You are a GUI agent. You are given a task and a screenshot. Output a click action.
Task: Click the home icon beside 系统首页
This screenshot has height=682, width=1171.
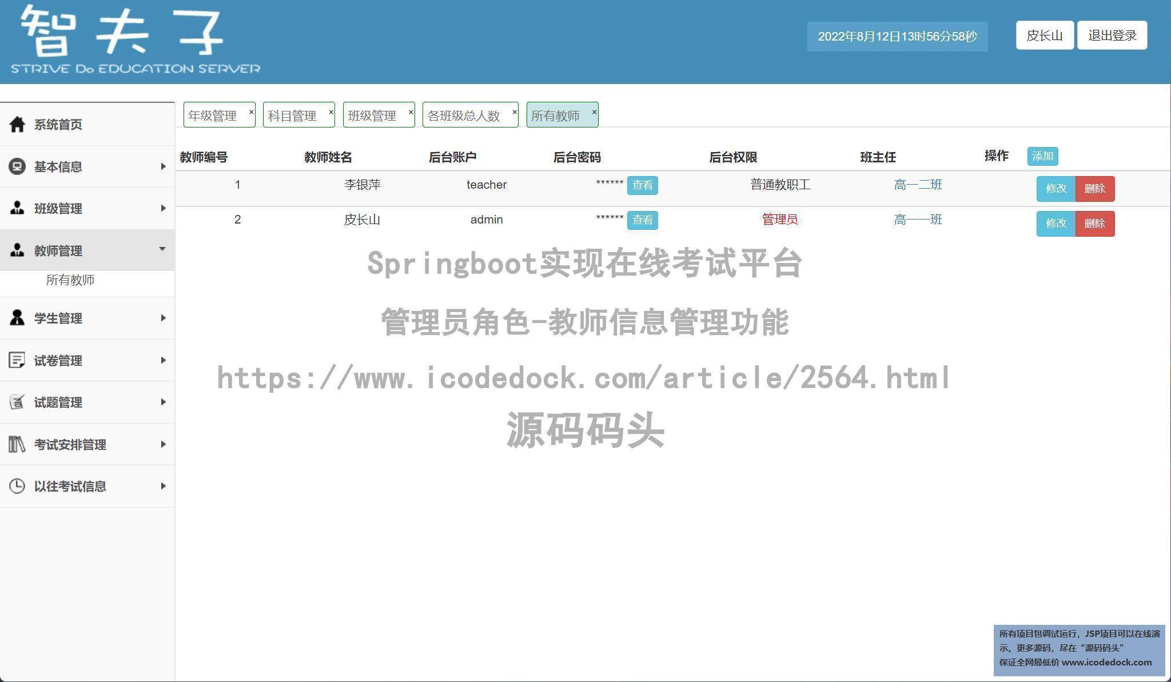point(17,124)
